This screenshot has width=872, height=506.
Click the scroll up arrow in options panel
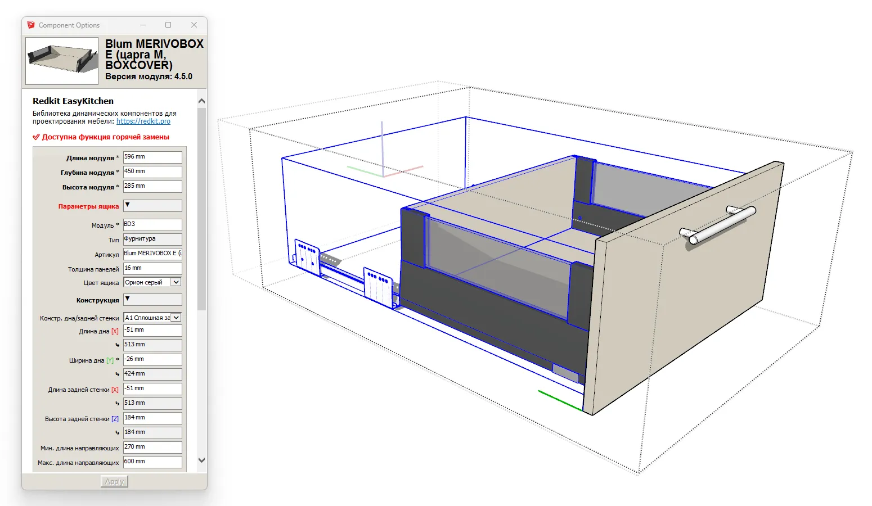202,101
